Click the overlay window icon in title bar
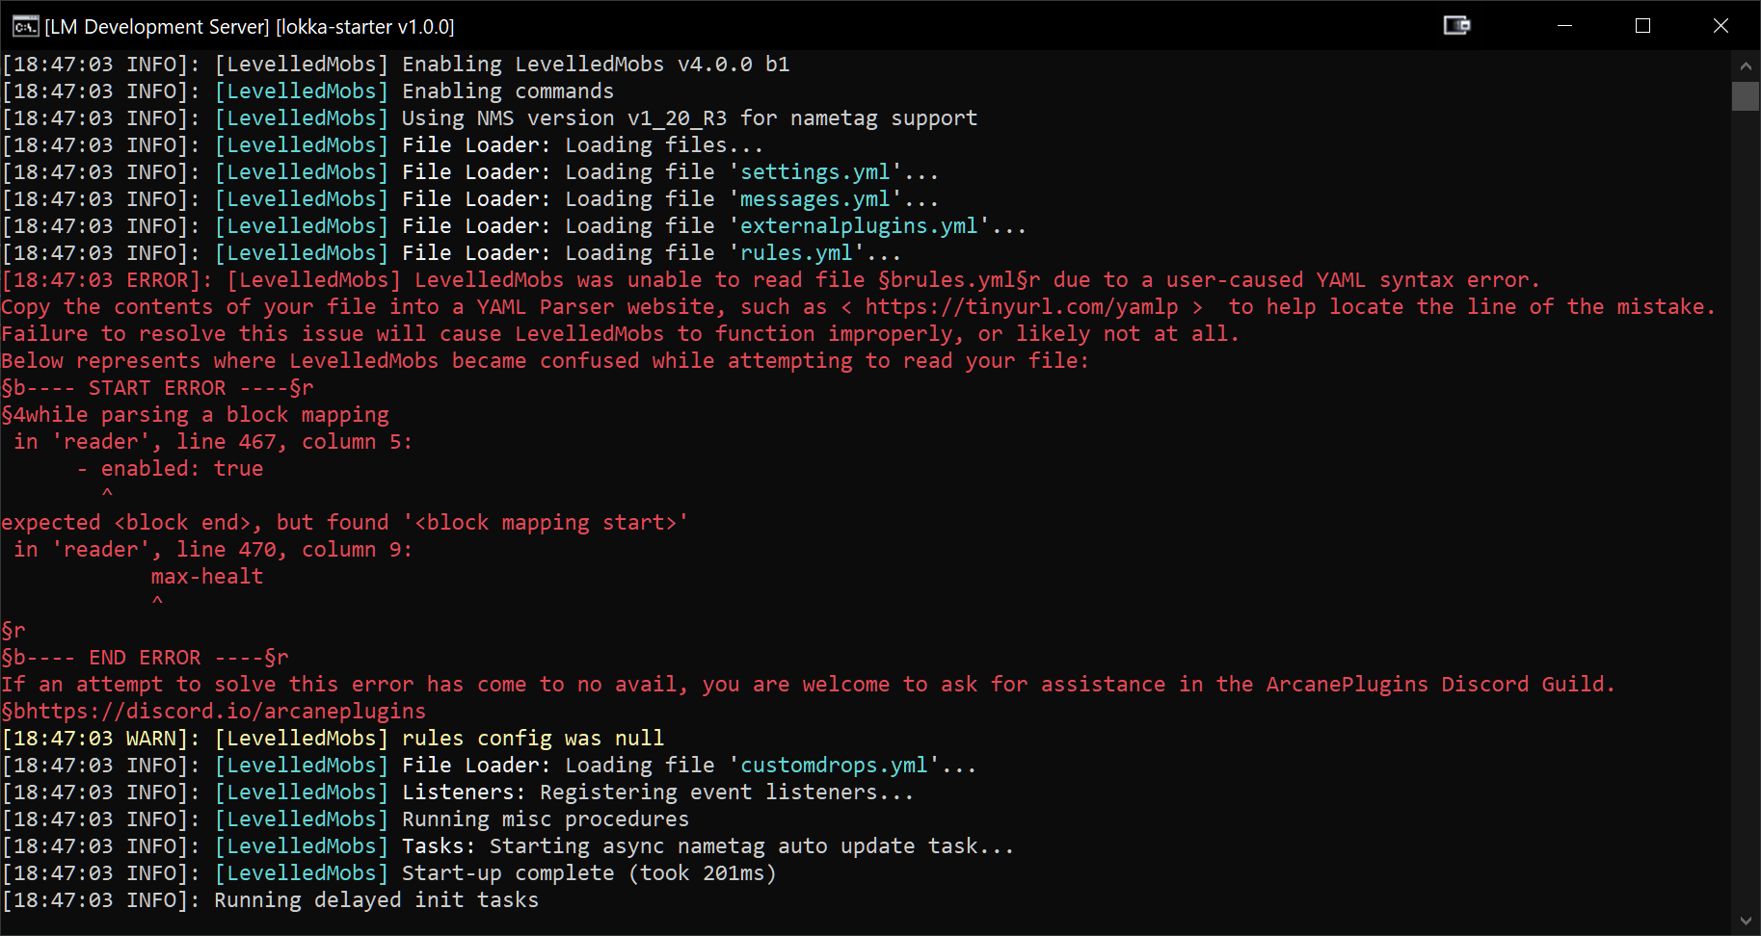1761x936 pixels. pos(1456,26)
